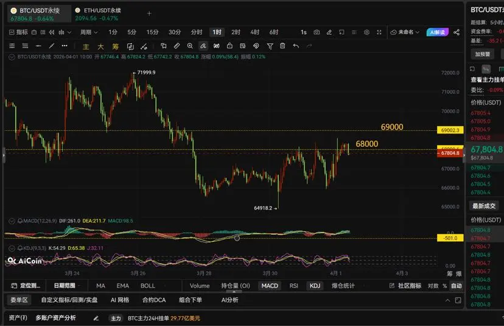This screenshot has width=504, height=326.
Task: Lock drawings with the padlock icon
Action: coord(229,46)
